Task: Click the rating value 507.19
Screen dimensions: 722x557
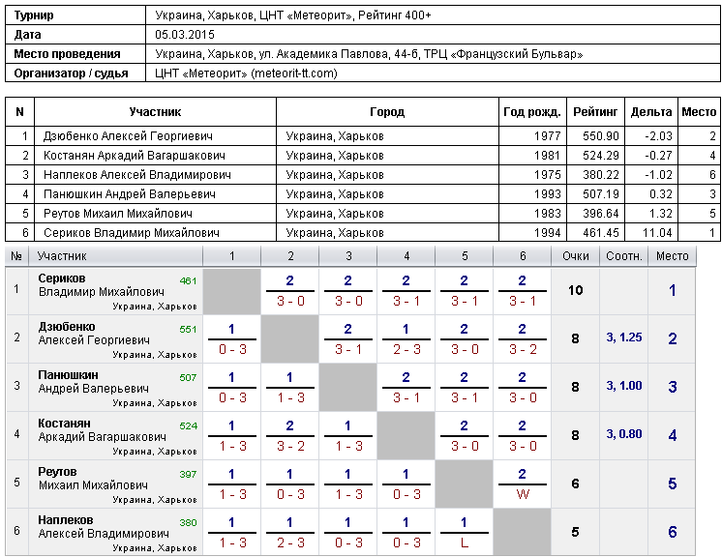Action: (601, 194)
